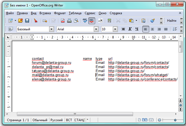186x126 pixels.
Task: Click the Paste clipboard icon
Action: 131,21
